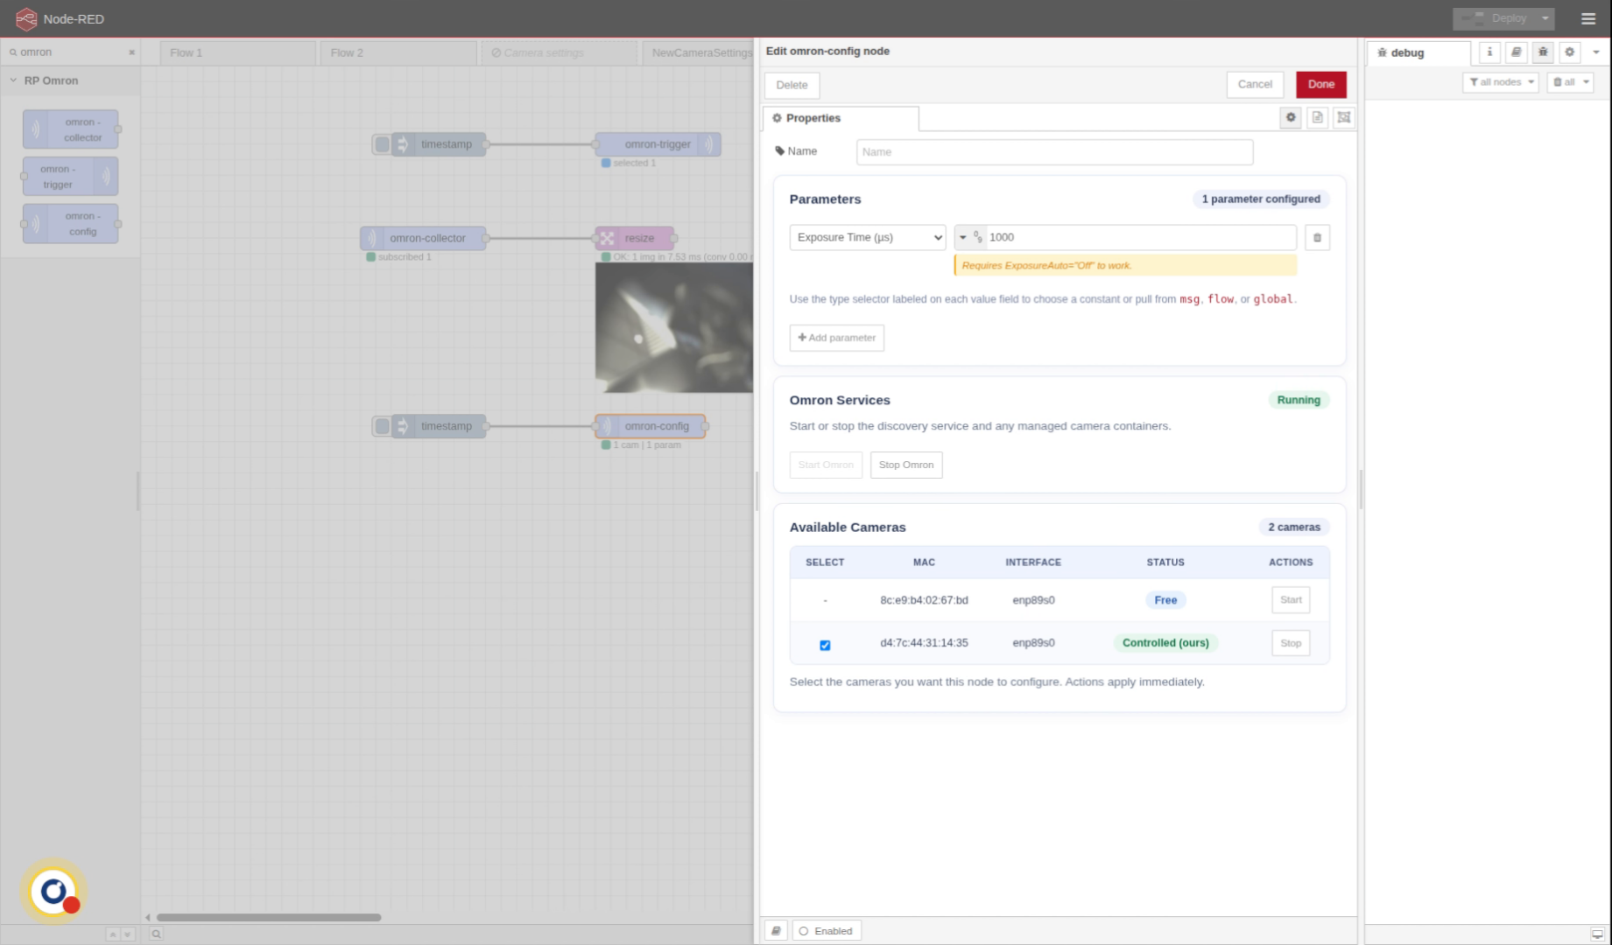Screen dimensions: 1612x945
Task: Uncheck the camera d4:7c:44:31:14:35 selection checkbox
Action: [825, 645]
